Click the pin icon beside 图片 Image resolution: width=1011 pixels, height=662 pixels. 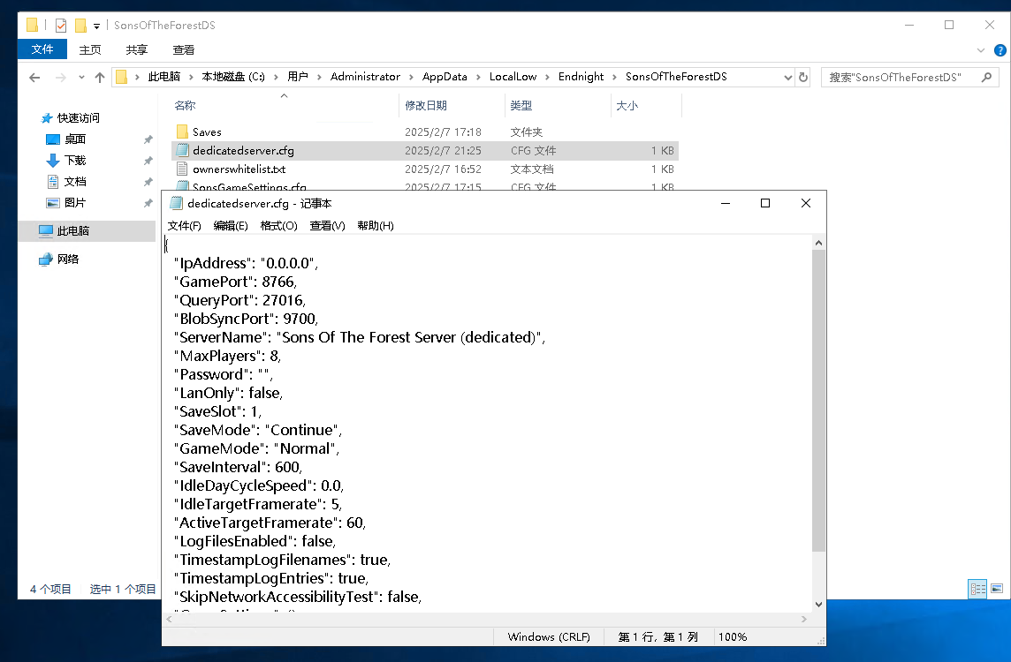click(x=148, y=203)
